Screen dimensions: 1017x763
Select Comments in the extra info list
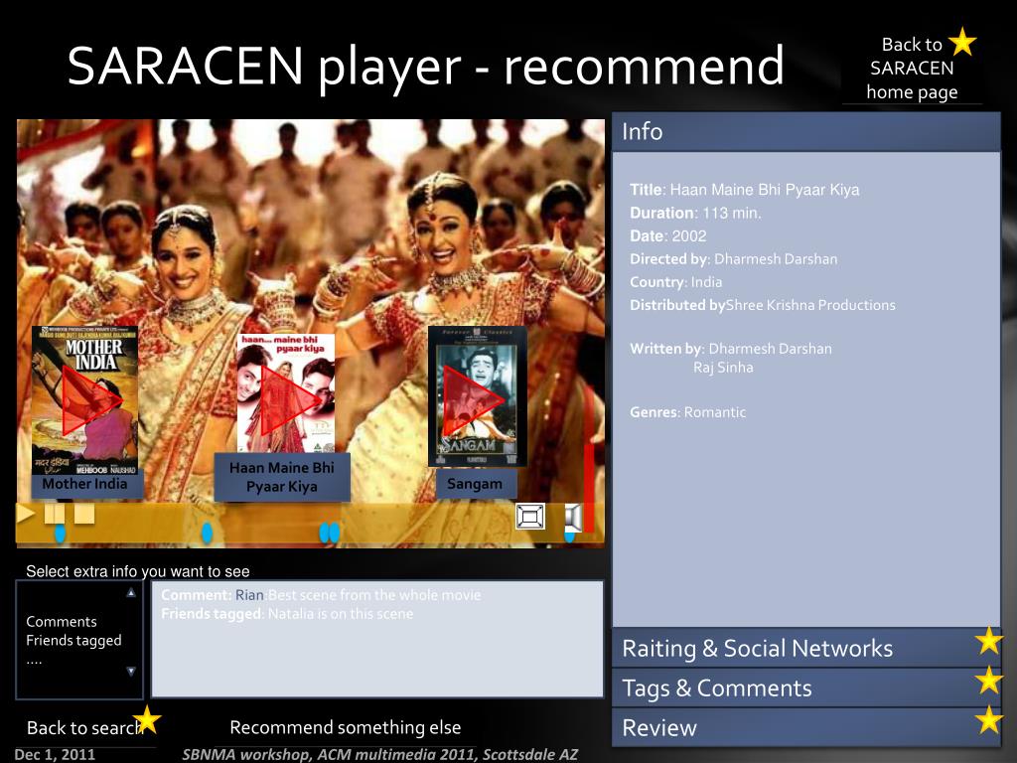(62, 622)
